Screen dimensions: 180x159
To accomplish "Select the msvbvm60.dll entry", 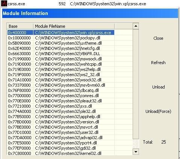I will (x=70, y=85).
